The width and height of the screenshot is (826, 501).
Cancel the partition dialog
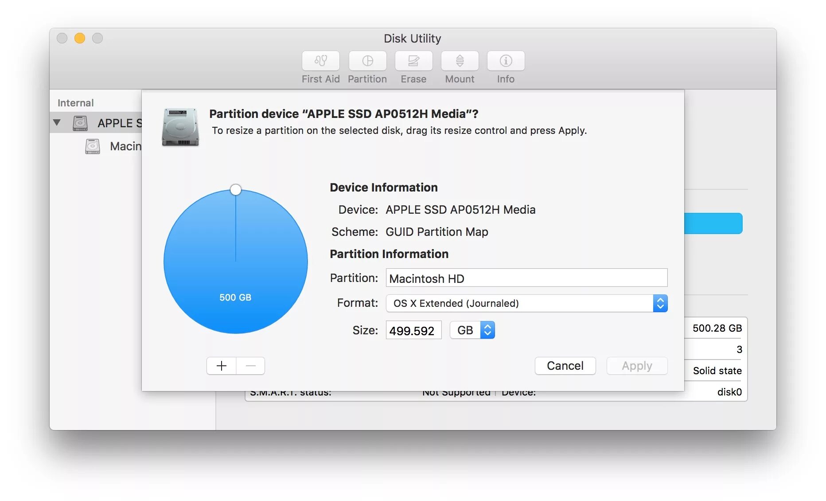pyautogui.click(x=565, y=366)
